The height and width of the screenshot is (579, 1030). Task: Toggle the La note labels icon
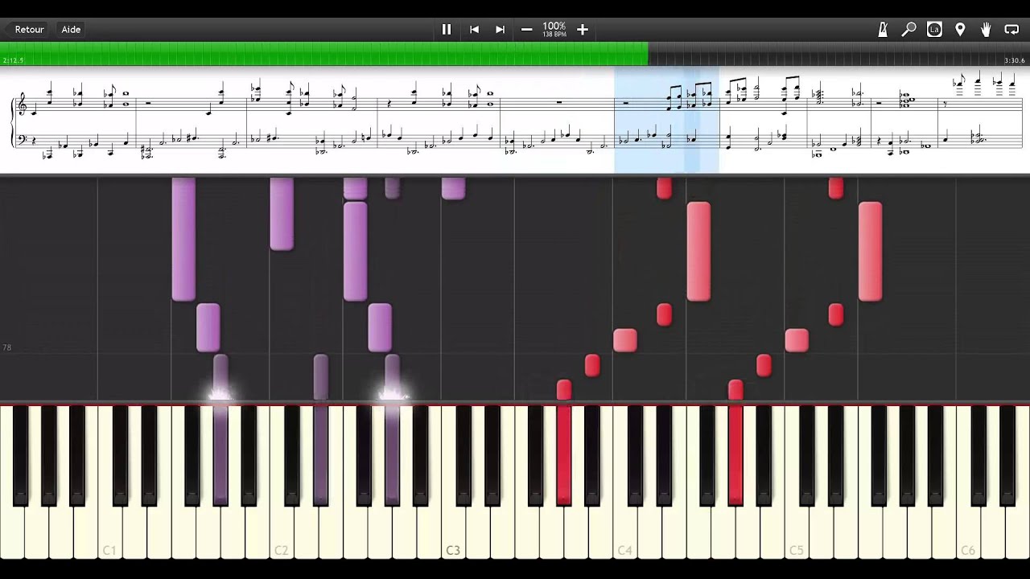coord(934,29)
